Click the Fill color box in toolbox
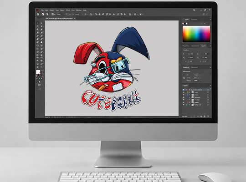This screenshot has height=182, width=246. pyautogui.click(x=38, y=72)
